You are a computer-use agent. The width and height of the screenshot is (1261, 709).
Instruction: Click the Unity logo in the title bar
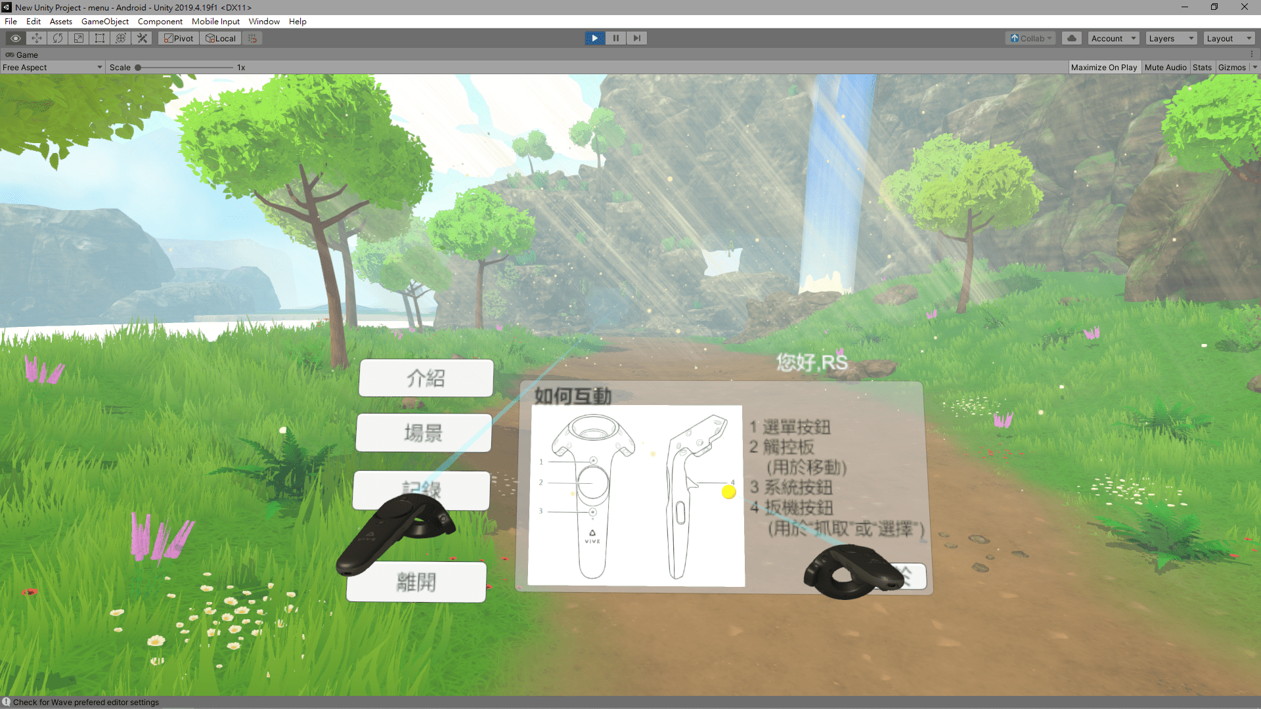(x=7, y=7)
